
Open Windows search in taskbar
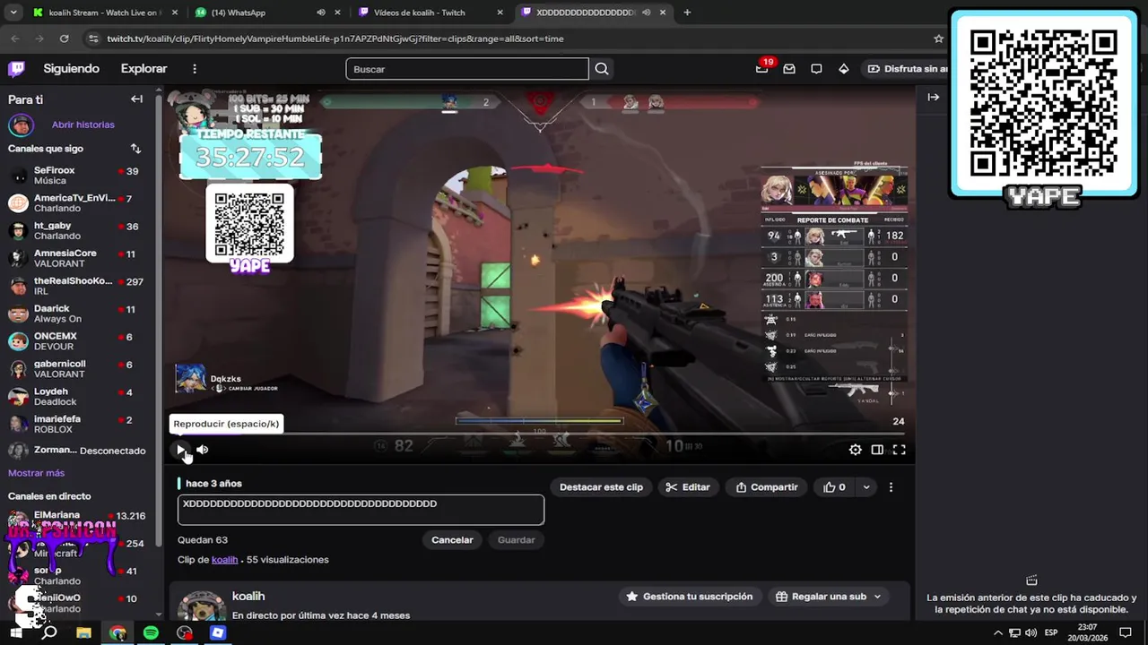pyautogui.click(x=50, y=632)
